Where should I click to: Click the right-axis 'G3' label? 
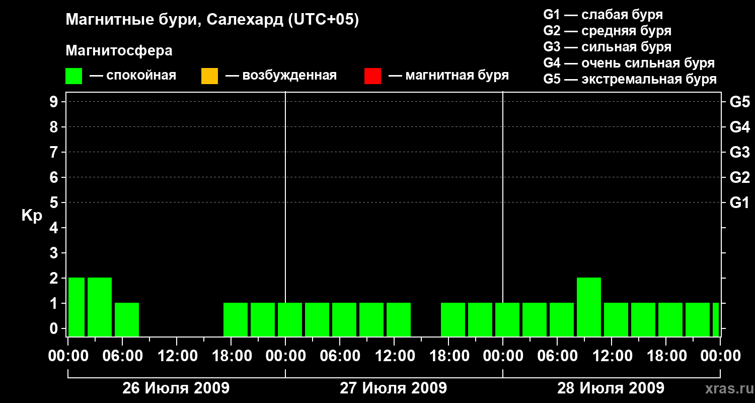point(740,152)
